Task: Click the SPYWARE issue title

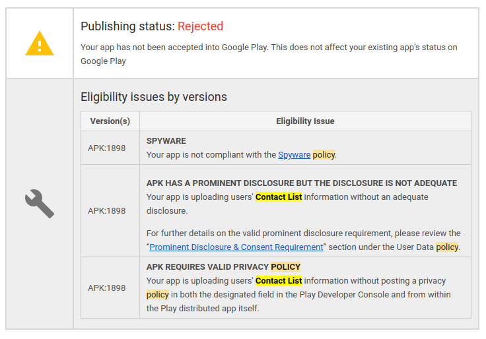Action: coord(166,141)
